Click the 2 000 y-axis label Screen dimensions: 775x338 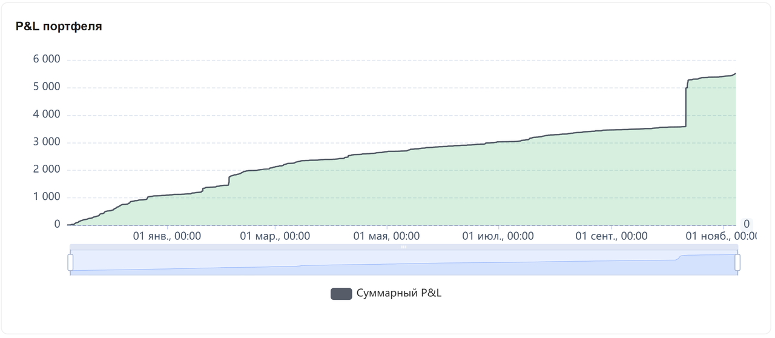pyautogui.click(x=46, y=170)
